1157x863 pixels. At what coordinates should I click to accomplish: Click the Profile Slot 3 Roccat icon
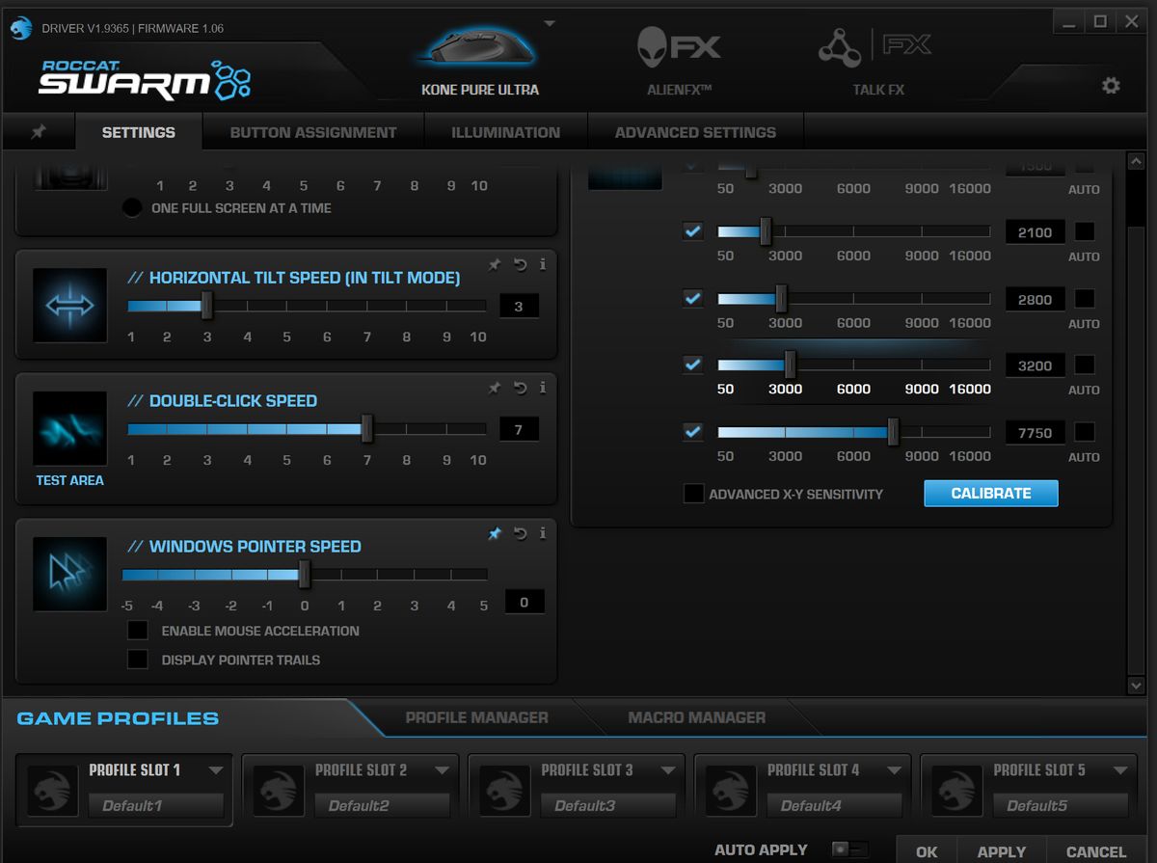pos(504,792)
